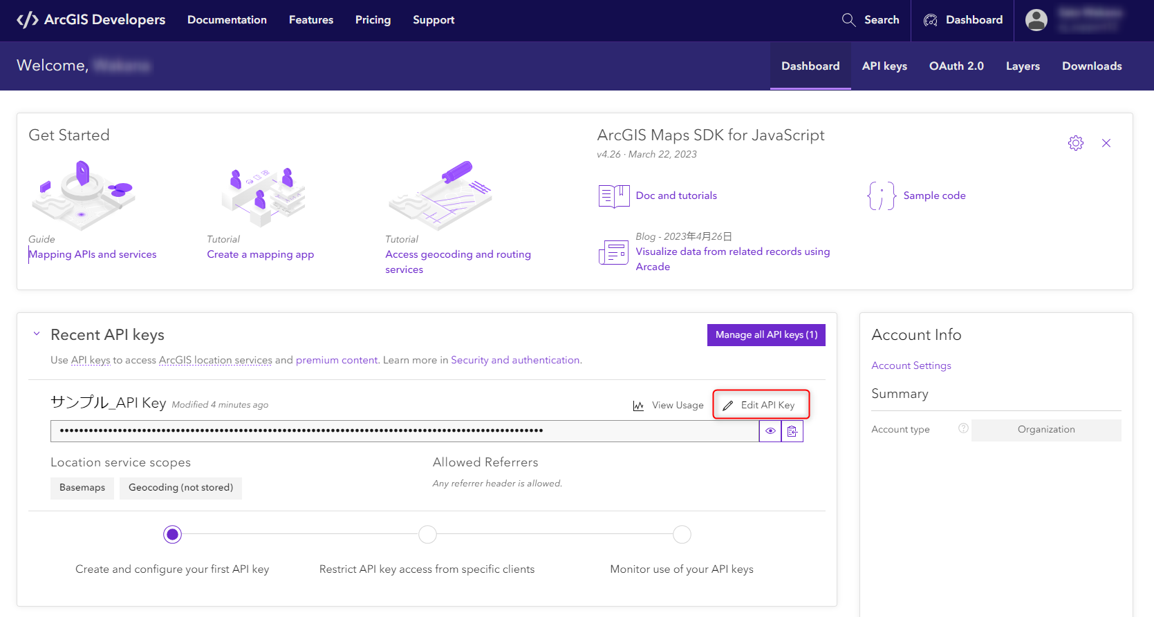Show the API key with eye icon
The height and width of the screenshot is (617, 1154).
770,431
